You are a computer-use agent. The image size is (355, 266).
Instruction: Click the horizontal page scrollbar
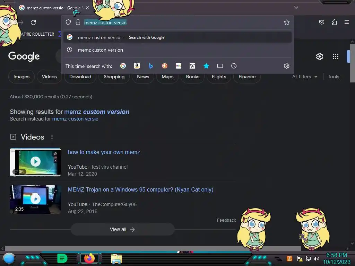click(x=153, y=248)
